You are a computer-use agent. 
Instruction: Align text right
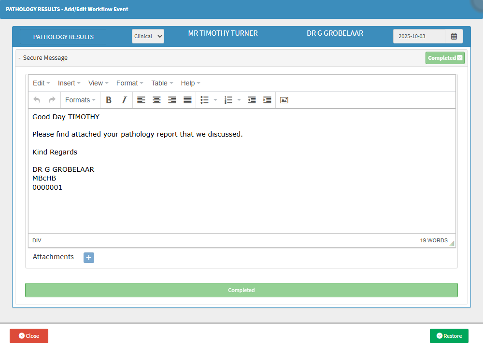click(172, 100)
